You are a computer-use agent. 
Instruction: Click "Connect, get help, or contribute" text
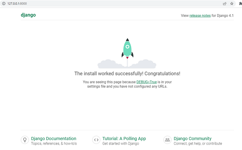198,144
